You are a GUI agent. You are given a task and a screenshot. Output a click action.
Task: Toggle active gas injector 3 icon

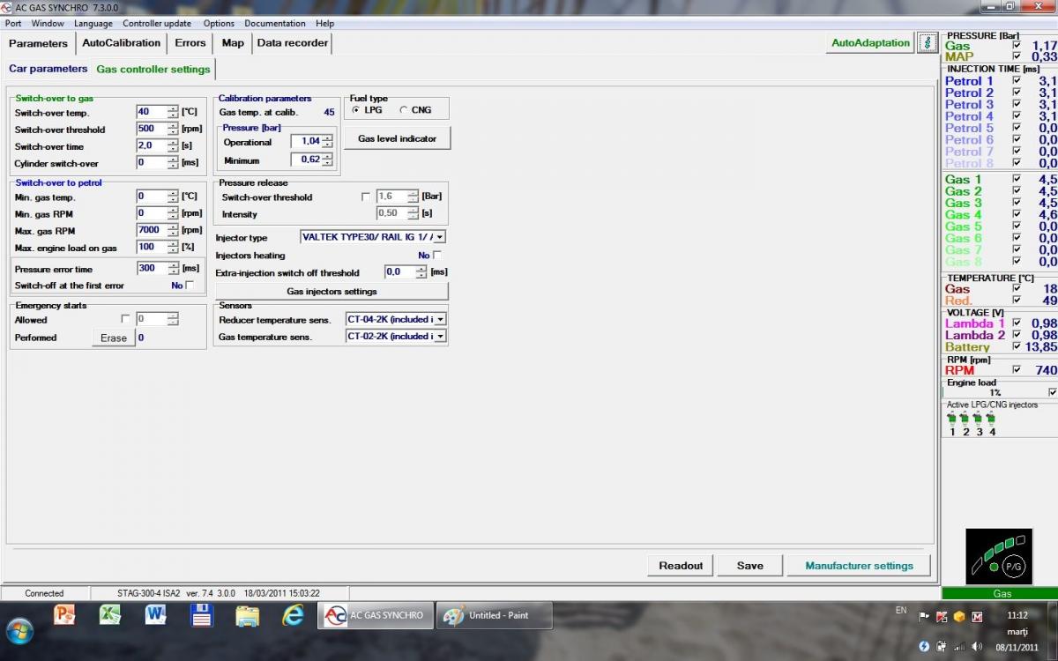(x=978, y=419)
